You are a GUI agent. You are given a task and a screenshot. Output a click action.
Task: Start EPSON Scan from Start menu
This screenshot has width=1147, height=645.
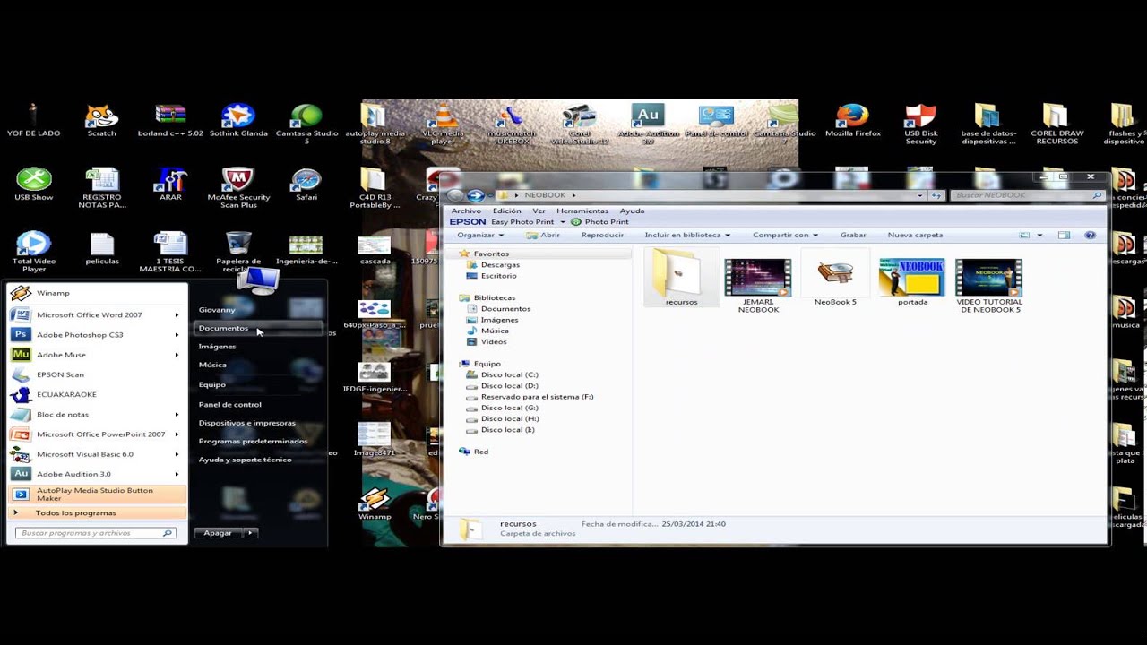tap(97, 374)
